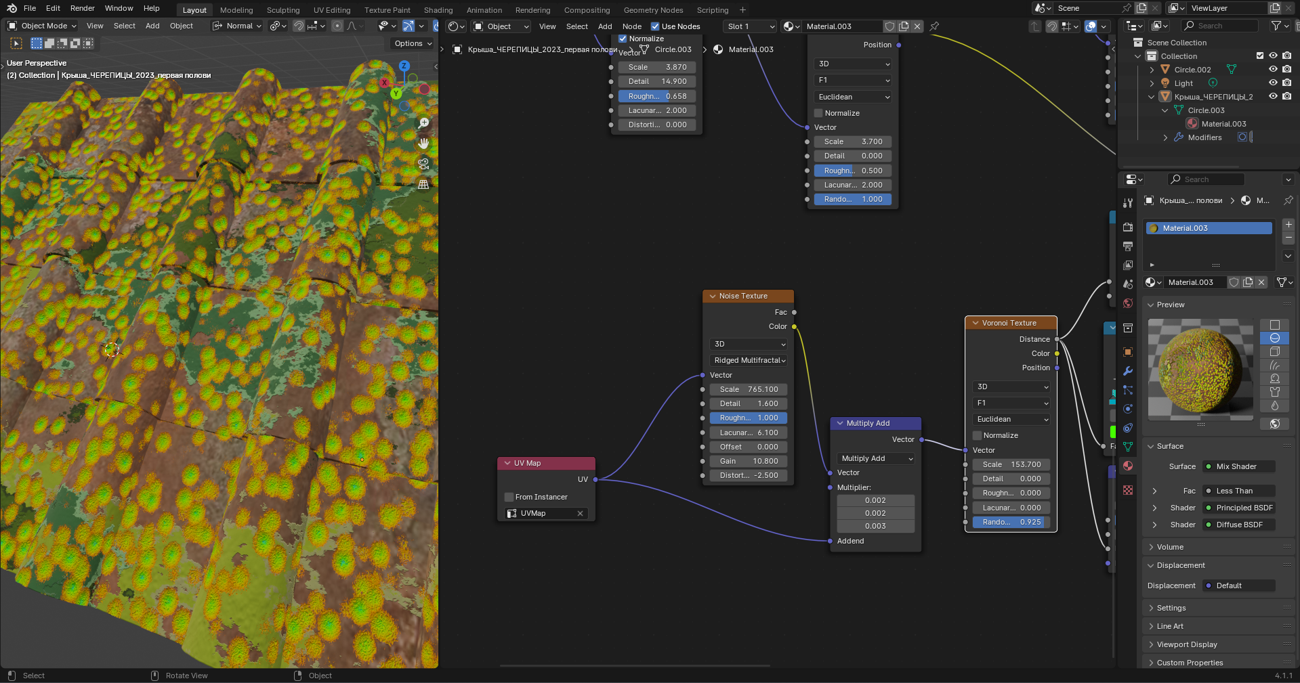Select the hair preview shape
Viewport: 1300px width, 683px height.
coord(1274,365)
